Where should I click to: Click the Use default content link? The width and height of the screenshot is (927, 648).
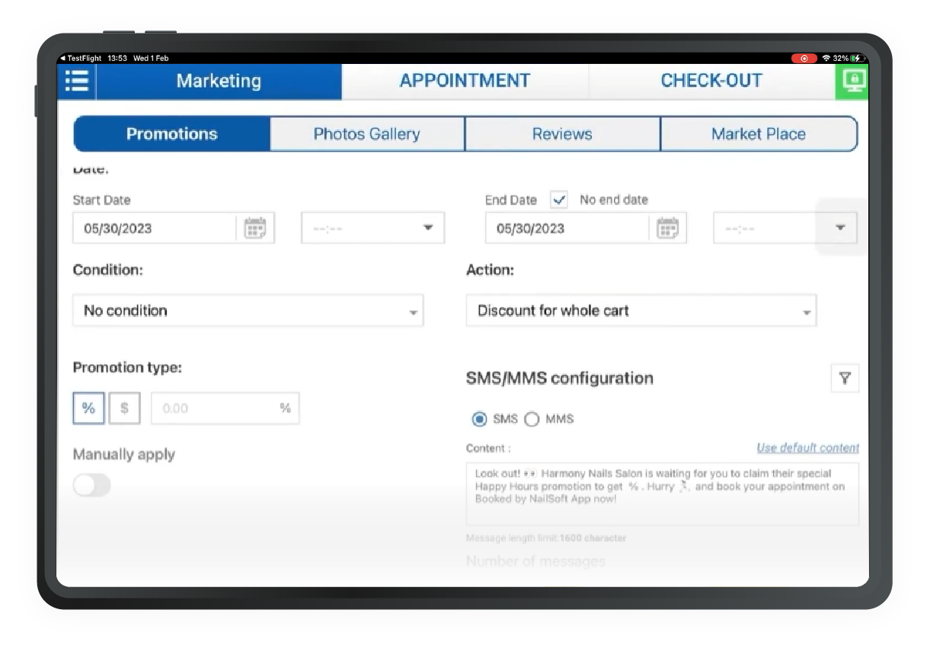[808, 448]
